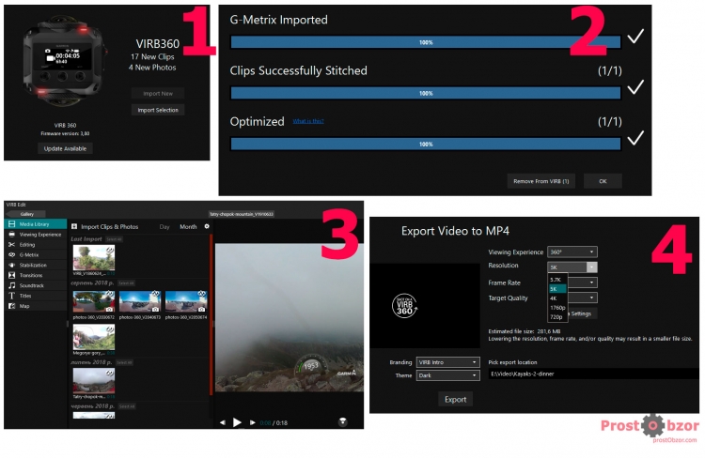
Task: Click the Stabilization icon in sidebar
Action: [12, 265]
